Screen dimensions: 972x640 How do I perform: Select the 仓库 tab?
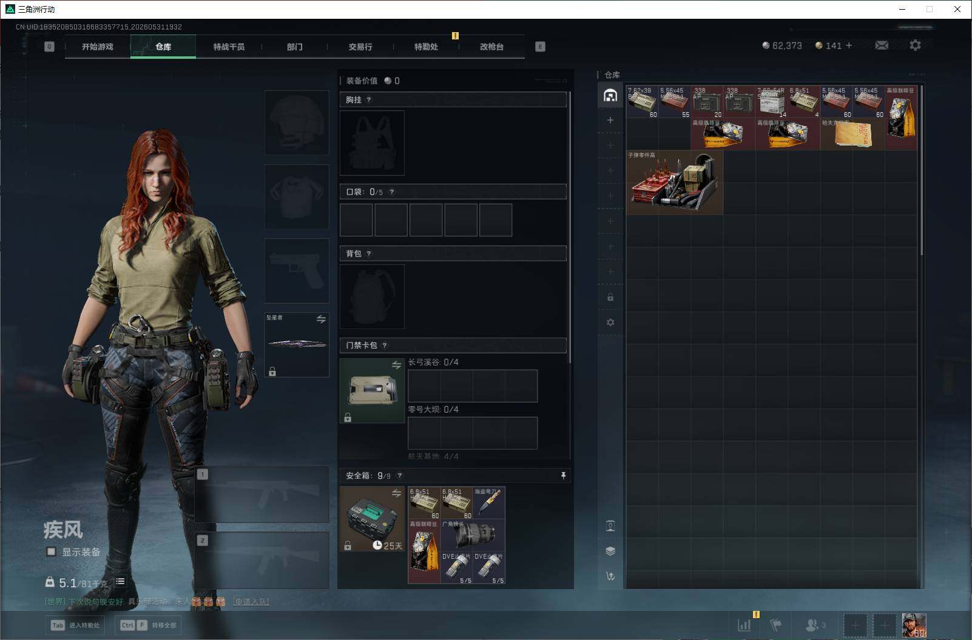(x=163, y=47)
